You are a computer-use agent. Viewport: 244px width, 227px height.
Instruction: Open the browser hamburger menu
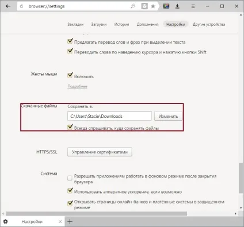(193, 6)
